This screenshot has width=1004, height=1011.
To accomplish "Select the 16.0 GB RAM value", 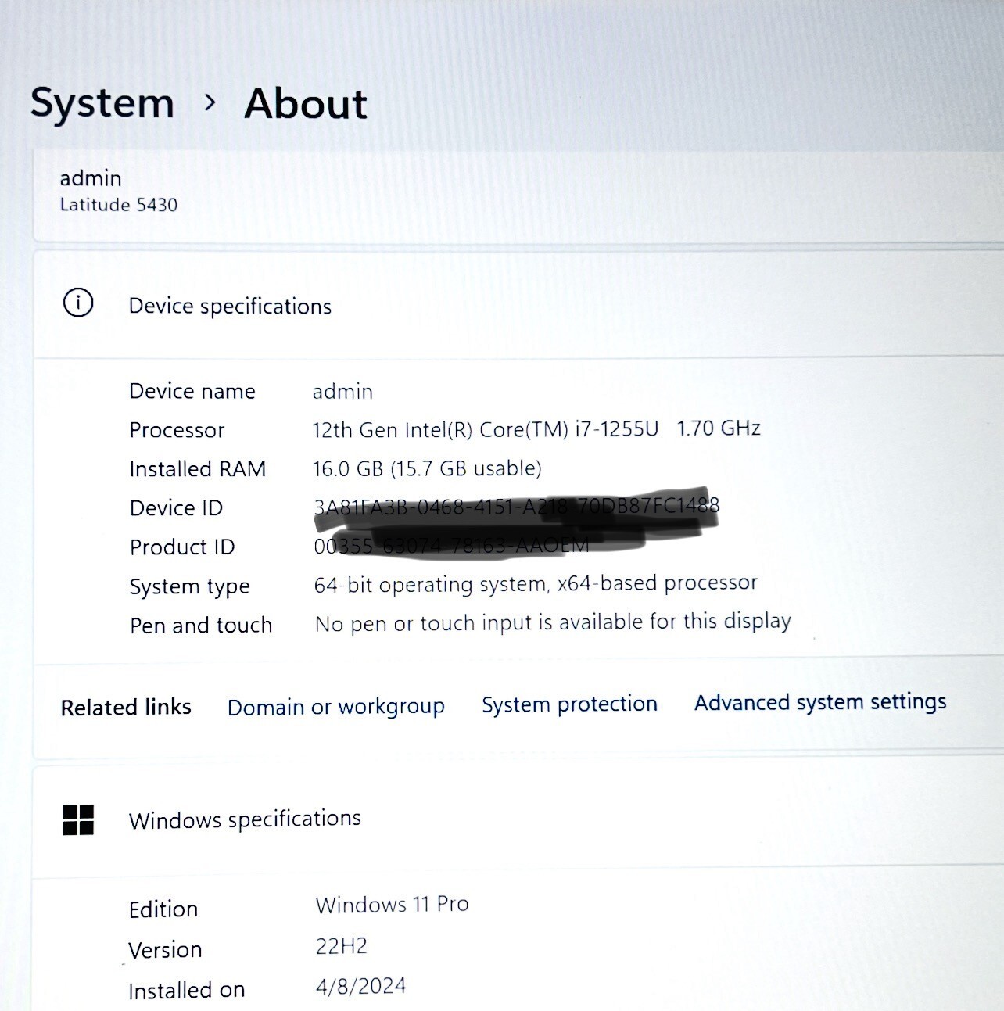I will click(x=427, y=468).
